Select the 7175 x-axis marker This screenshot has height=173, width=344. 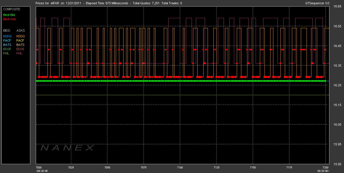pyautogui.click(x=289, y=167)
